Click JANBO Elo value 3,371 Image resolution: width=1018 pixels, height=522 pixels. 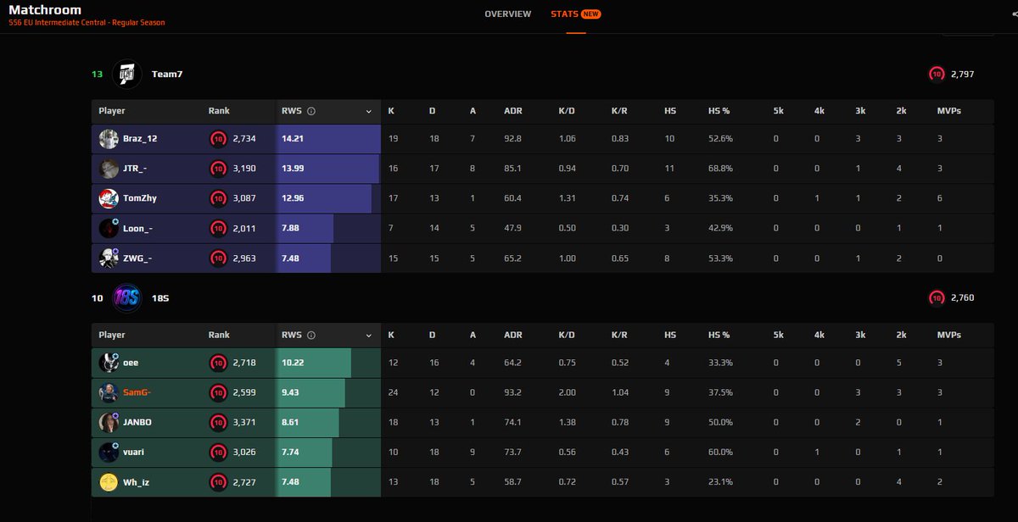pyautogui.click(x=244, y=422)
